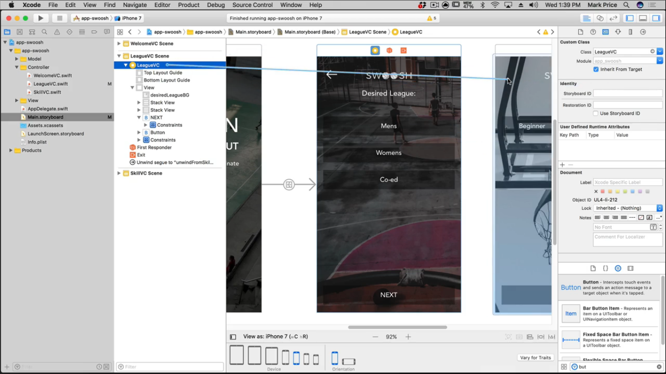666x374 pixels.
Task: Click the Run (play) button
Action: pyautogui.click(x=41, y=18)
